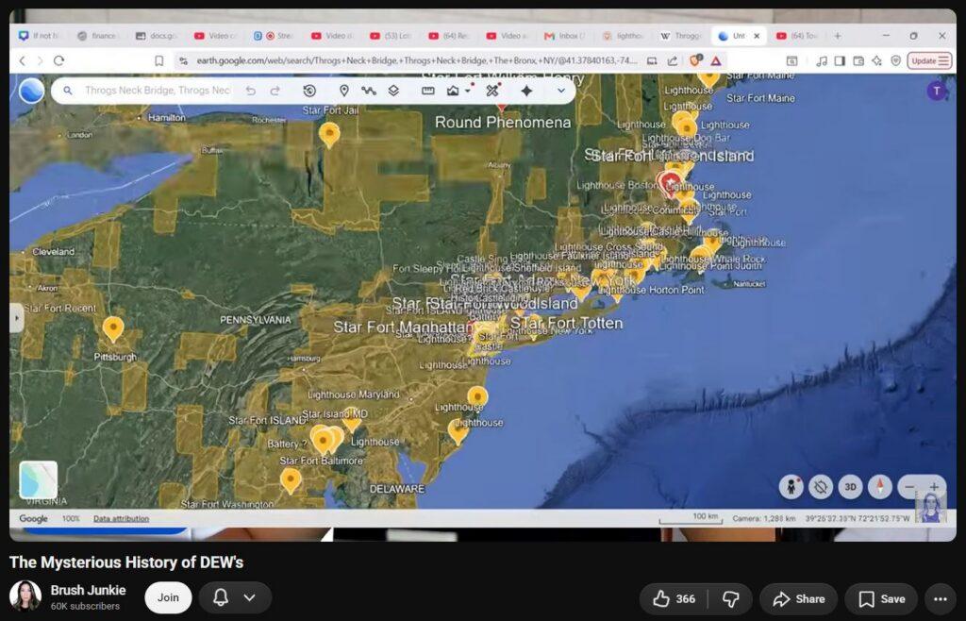Click the Star Fort Manhattan map label
The height and width of the screenshot is (621, 966).
[403, 327]
